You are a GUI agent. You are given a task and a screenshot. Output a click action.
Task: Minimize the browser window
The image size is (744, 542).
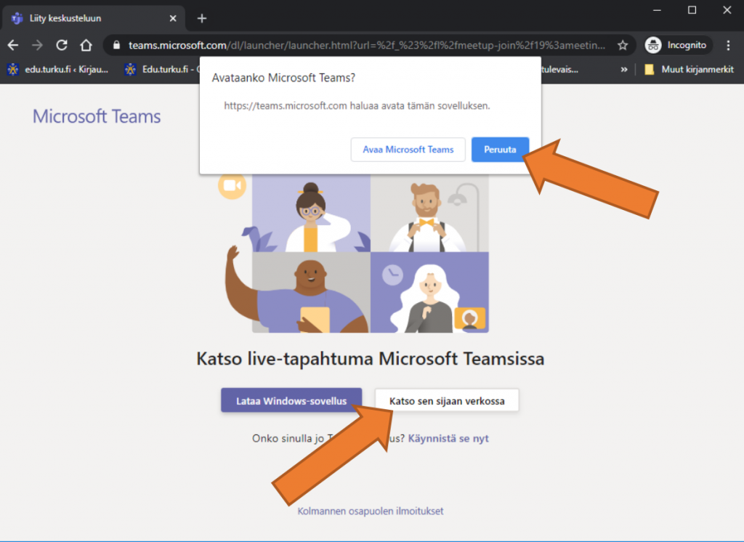pos(657,10)
